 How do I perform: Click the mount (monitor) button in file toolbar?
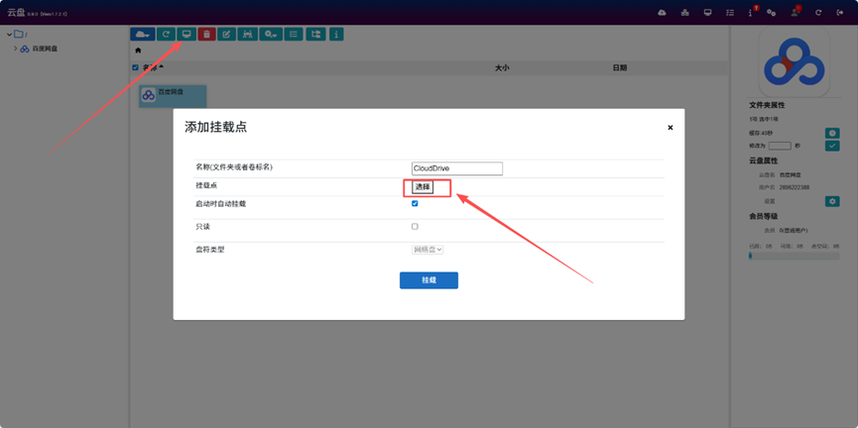tap(186, 34)
